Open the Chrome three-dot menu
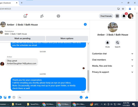 click(x=135, y=9)
